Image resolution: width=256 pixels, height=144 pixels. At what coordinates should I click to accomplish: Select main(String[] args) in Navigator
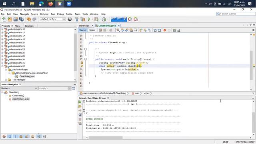pyautogui.click(x=21, y=99)
